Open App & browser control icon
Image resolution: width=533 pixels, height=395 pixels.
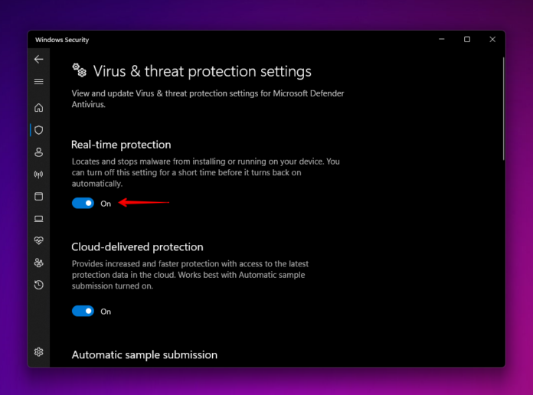[39, 197]
